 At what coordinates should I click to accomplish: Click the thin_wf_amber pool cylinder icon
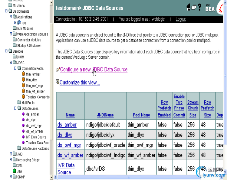23,91
